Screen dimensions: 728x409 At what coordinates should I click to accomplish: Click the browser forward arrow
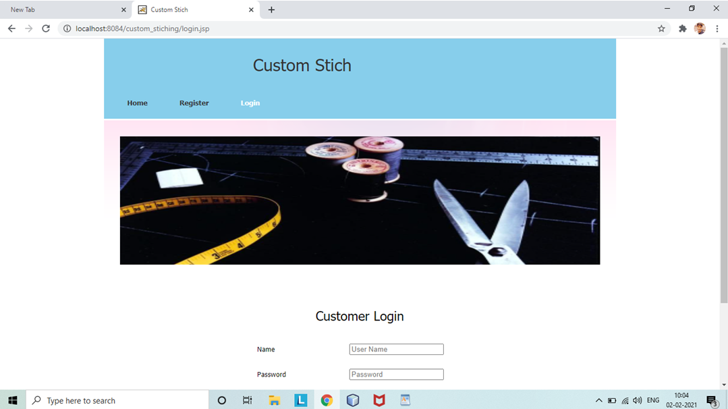29,28
